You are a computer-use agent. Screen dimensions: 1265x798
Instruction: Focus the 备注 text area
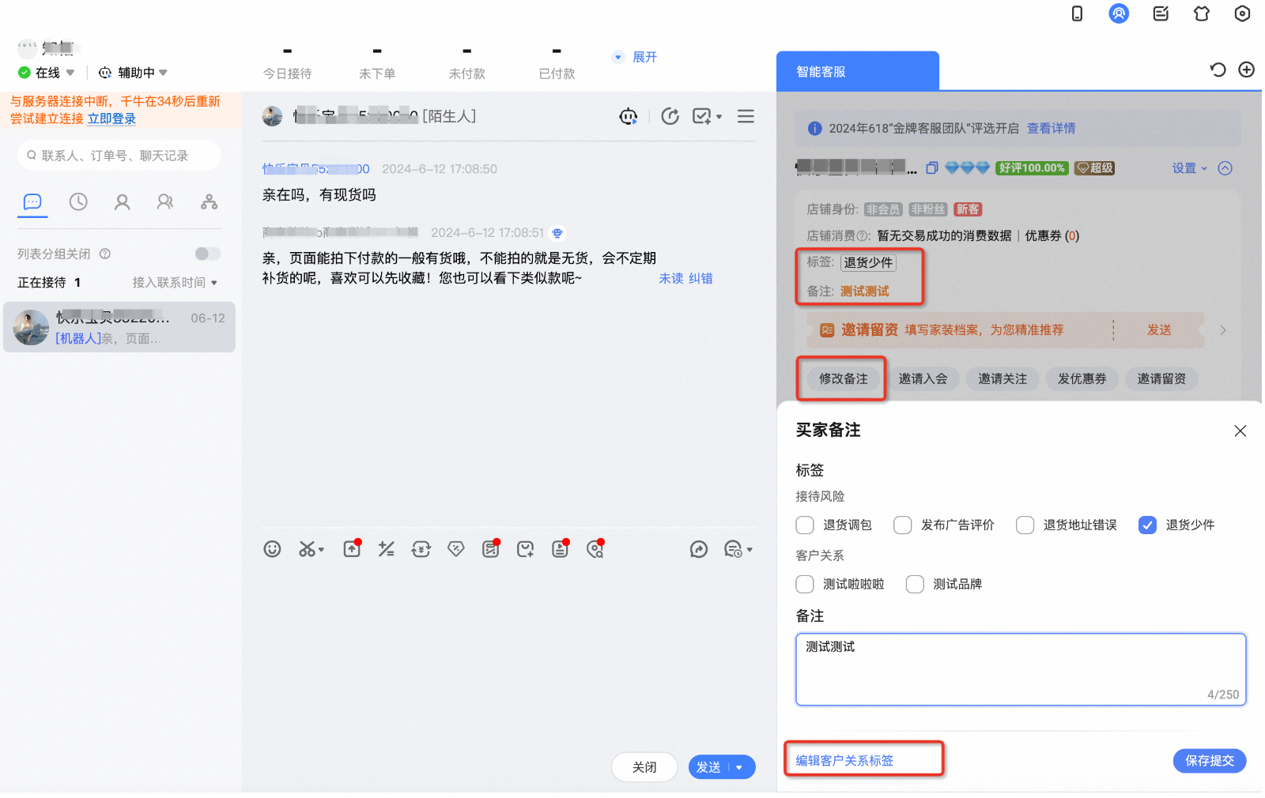pyautogui.click(x=1021, y=669)
